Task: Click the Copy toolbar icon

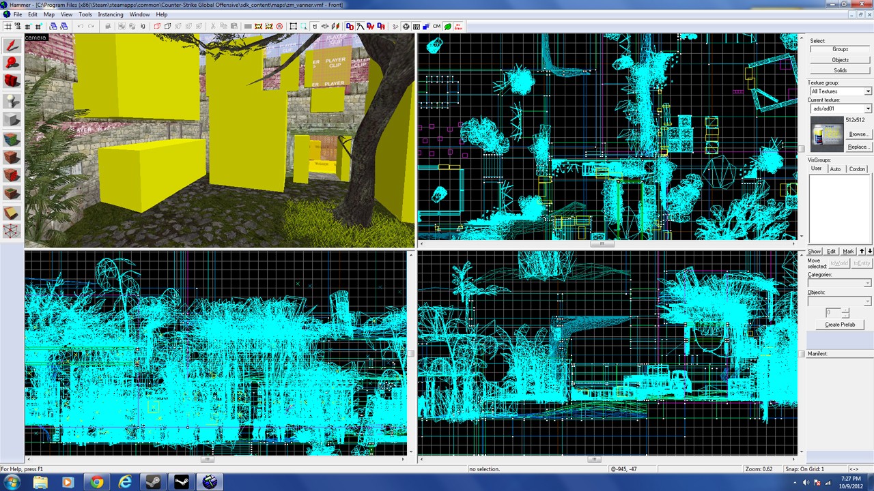Action: (223, 27)
